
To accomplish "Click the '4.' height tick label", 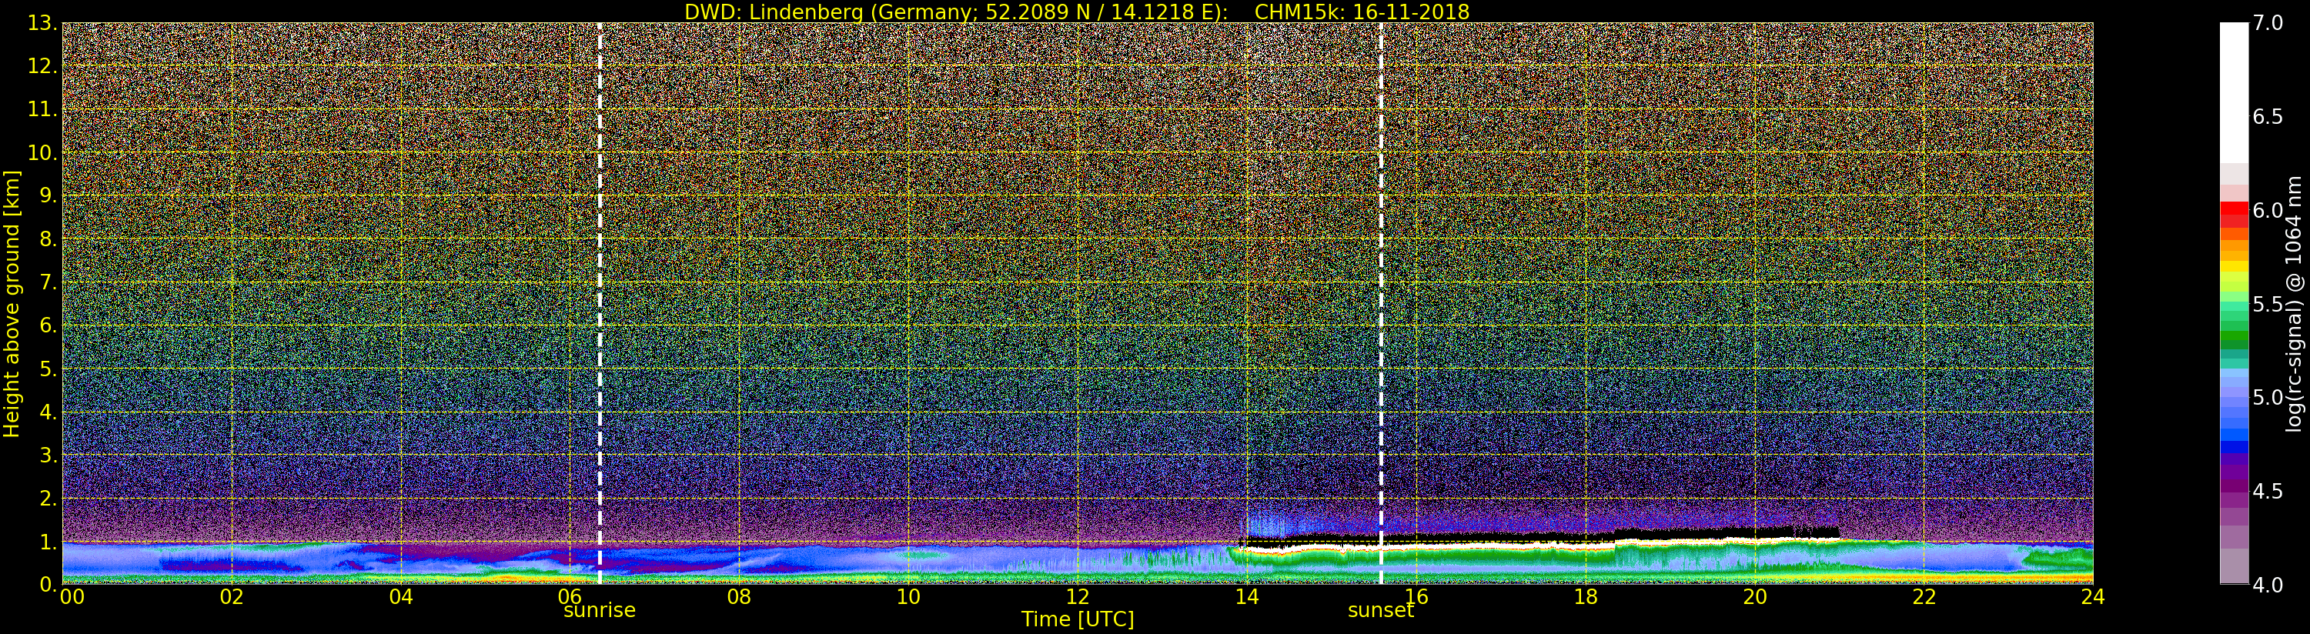I will pyautogui.click(x=48, y=412).
